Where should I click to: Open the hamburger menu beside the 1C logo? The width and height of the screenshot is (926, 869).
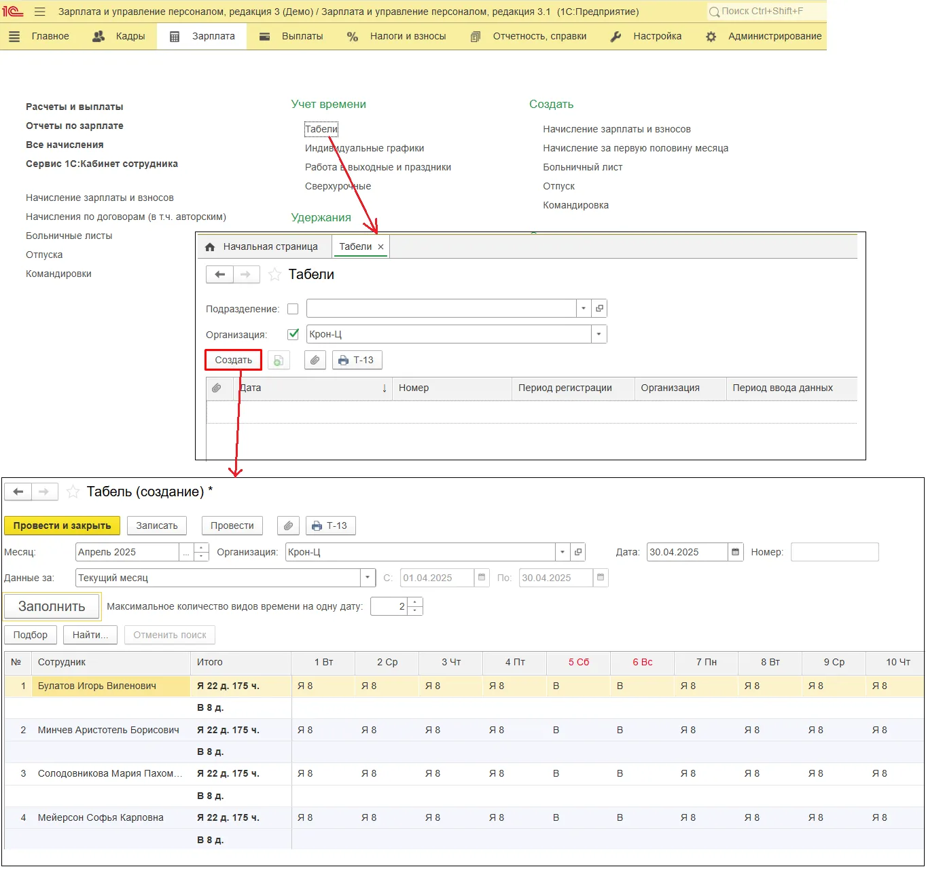click(40, 12)
